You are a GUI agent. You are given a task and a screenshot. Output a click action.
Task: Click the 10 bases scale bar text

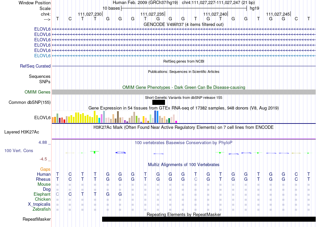[x=111, y=8]
